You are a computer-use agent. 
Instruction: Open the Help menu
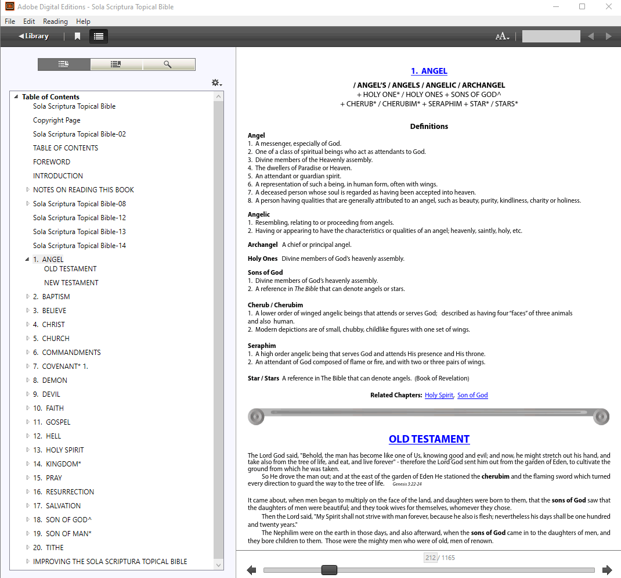tap(83, 21)
